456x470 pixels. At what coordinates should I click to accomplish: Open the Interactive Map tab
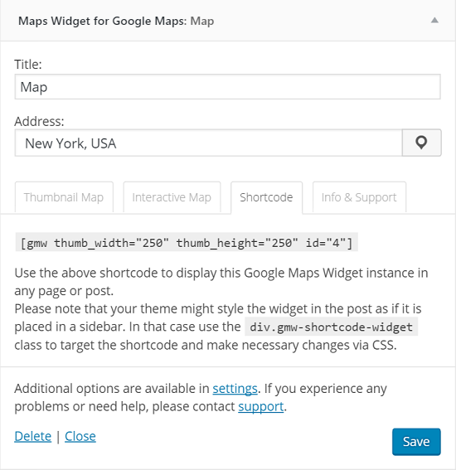point(172,197)
